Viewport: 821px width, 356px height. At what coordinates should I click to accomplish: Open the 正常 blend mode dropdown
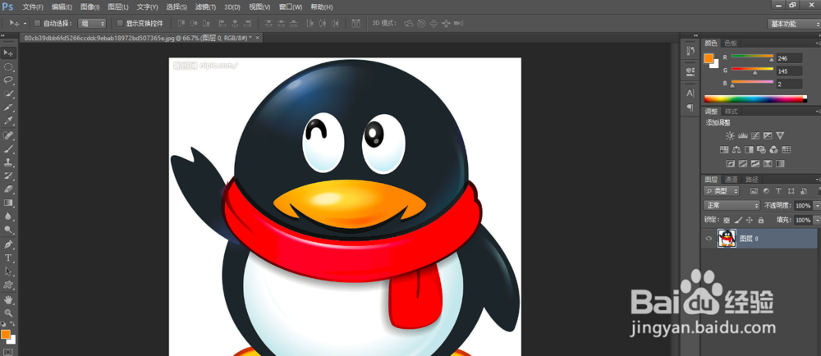(732, 205)
